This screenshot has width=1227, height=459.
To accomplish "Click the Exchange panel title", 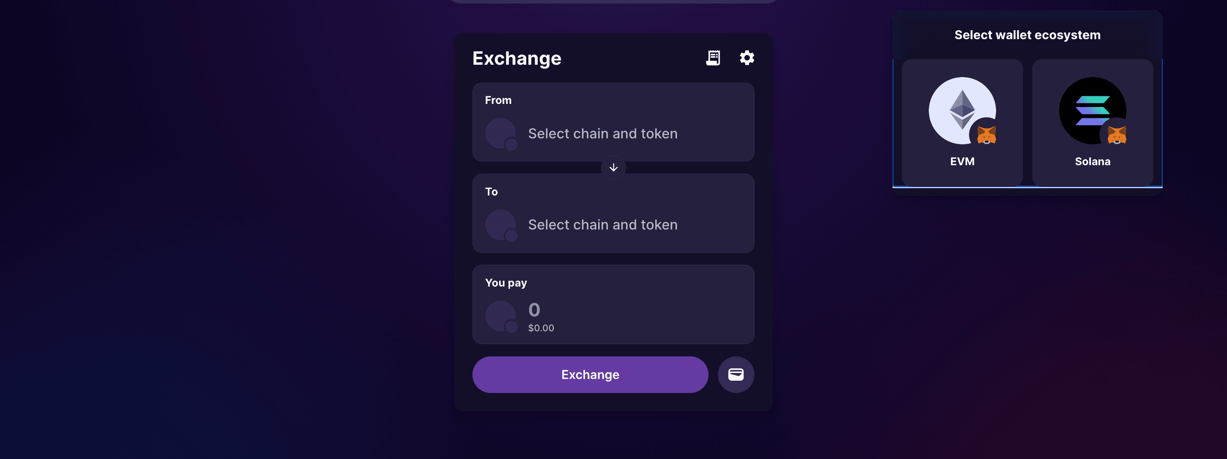I will pyautogui.click(x=516, y=59).
